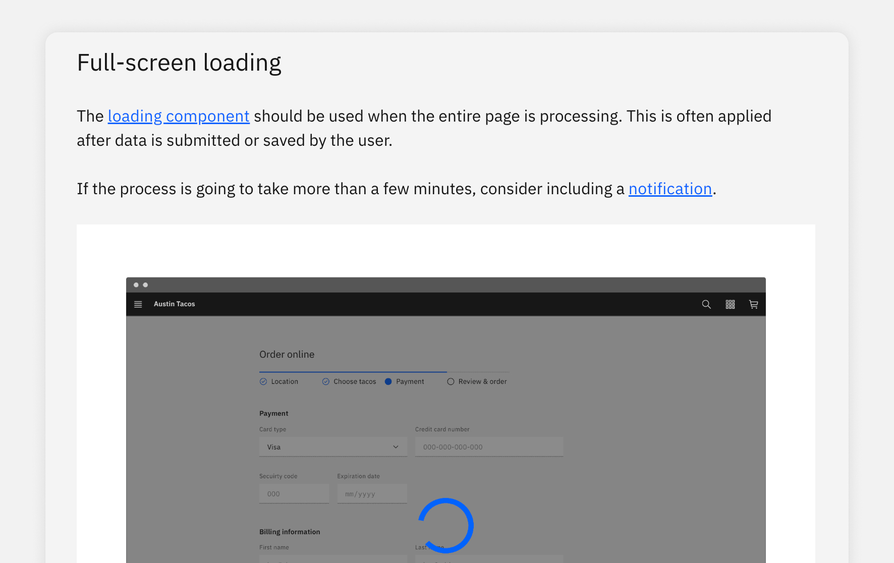Focus the Credit card number field
This screenshot has width=894, height=563.
tap(489, 447)
